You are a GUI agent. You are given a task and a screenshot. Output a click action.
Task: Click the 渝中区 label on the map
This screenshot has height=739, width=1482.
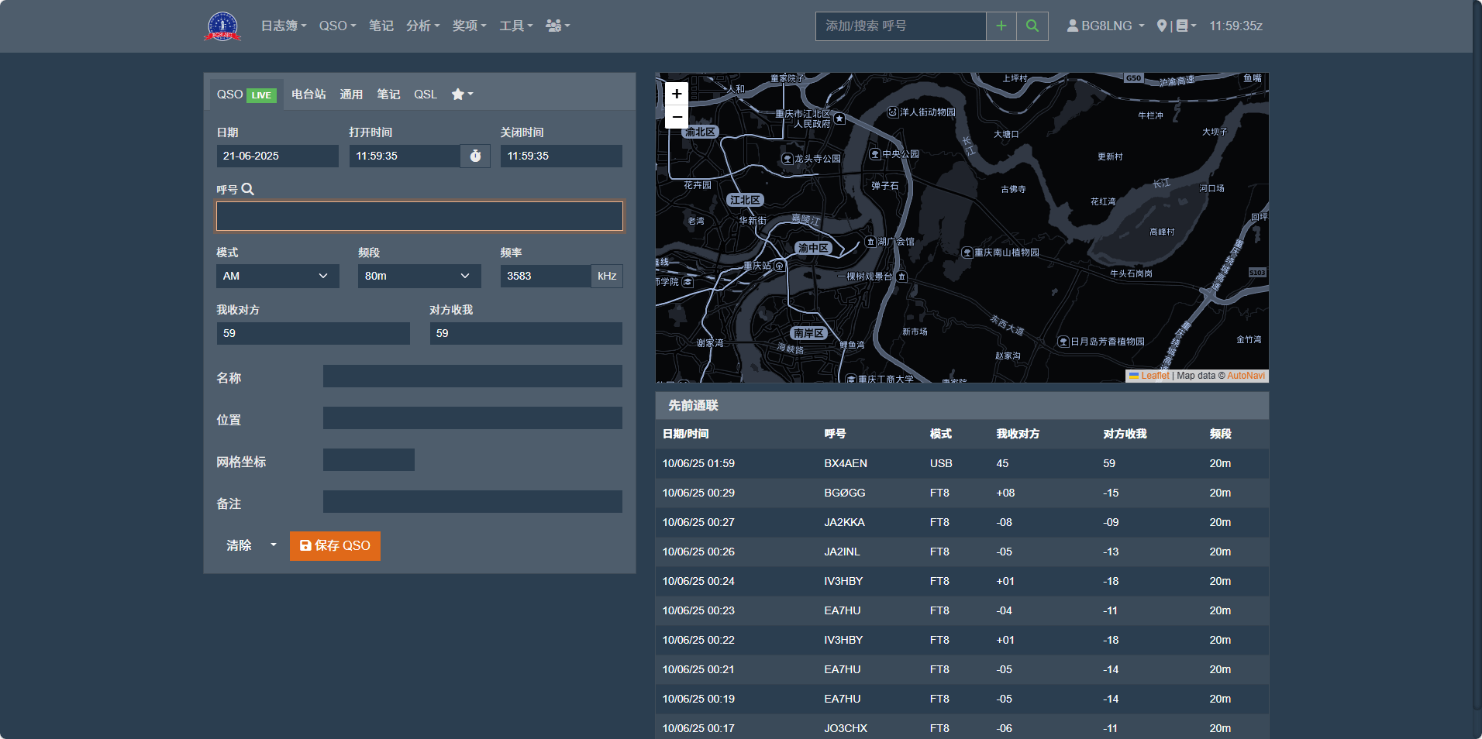814,248
